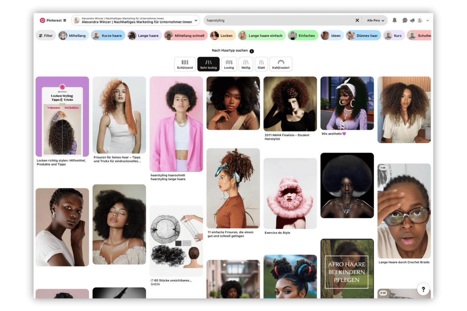Toggle the Lockig hair type

[229, 64]
